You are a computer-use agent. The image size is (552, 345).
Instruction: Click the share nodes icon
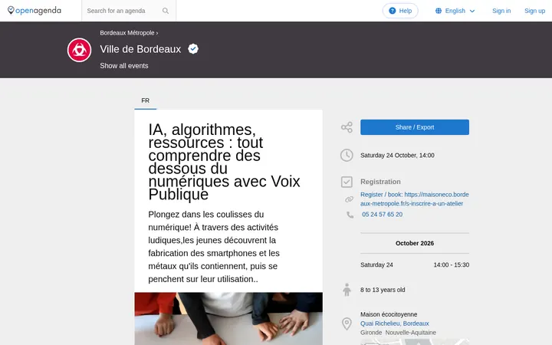pyautogui.click(x=347, y=127)
